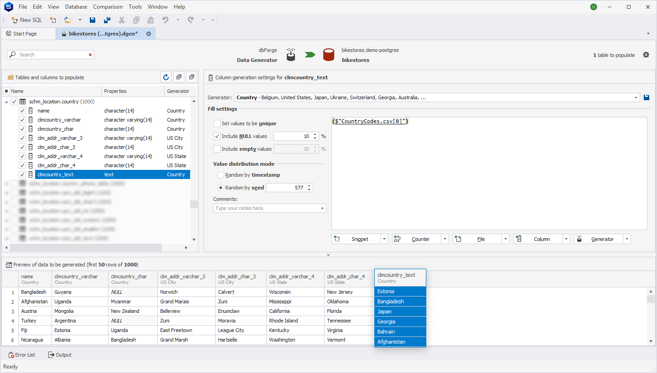Click the Redo arrow icon

click(191, 20)
